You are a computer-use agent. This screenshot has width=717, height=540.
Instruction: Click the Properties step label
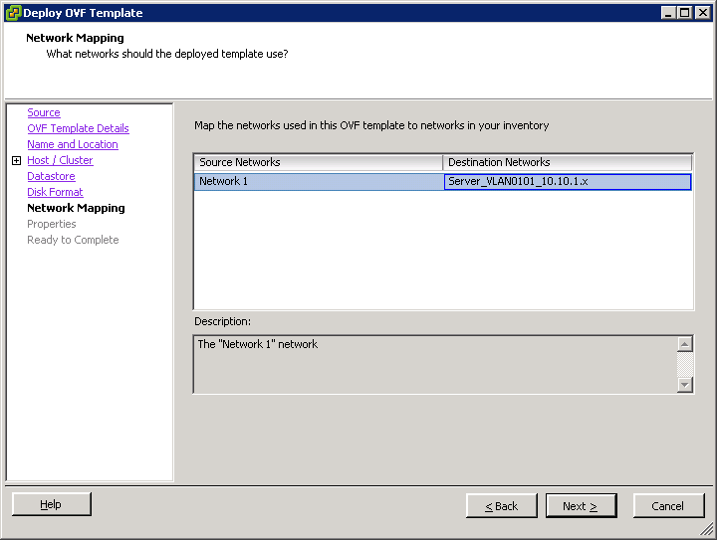52,224
